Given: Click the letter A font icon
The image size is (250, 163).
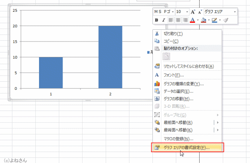Looking at the screenshot, I should [x=157, y=75].
